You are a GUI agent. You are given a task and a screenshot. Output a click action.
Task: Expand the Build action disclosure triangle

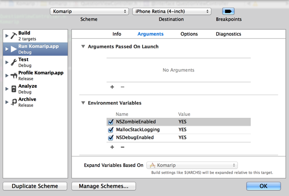point(7,36)
